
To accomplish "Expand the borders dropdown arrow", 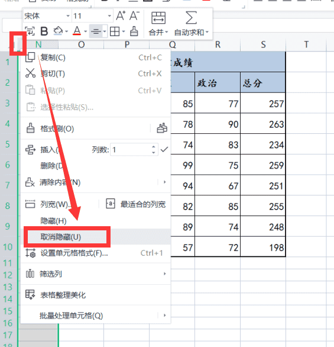I will [x=124, y=31].
